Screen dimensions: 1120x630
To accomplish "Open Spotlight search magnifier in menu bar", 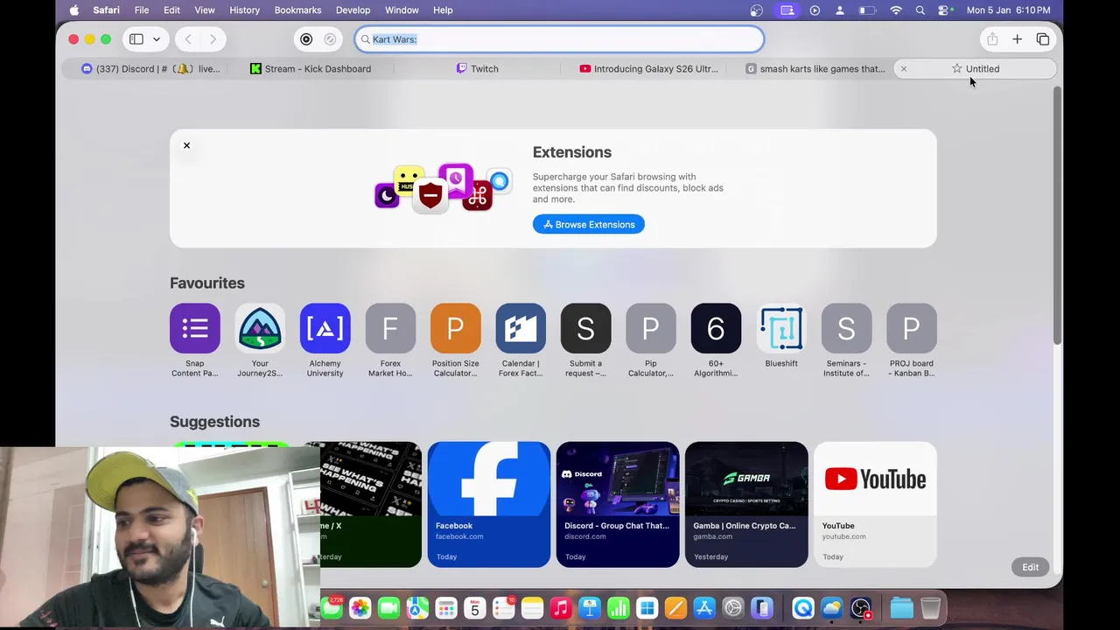I will pos(920,10).
